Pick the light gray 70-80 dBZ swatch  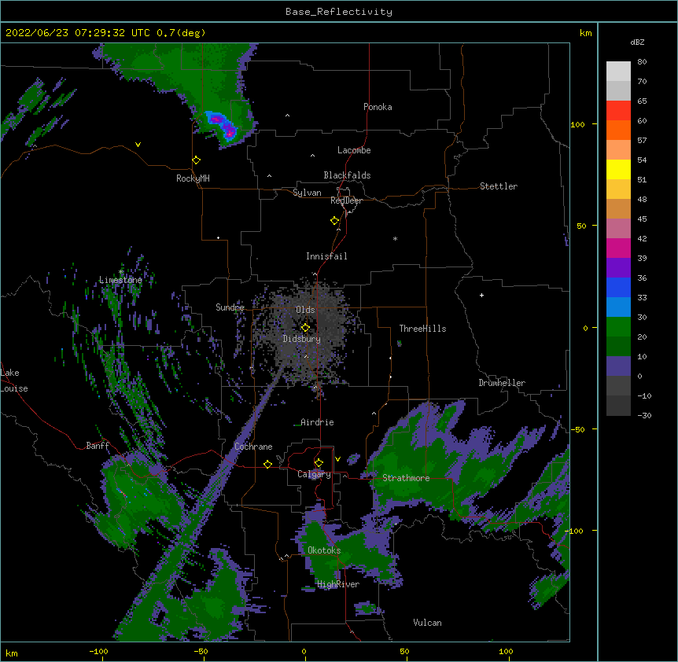tap(618, 72)
